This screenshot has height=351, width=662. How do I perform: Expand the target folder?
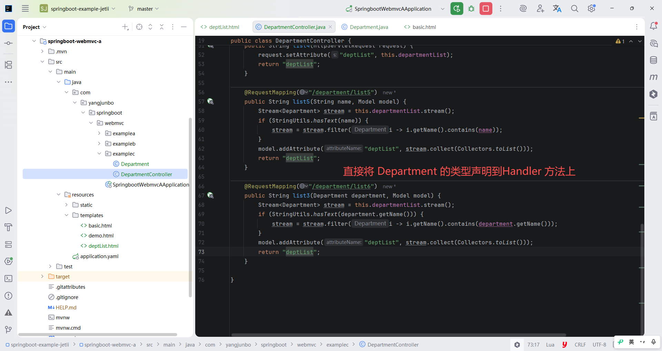tap(42, 276)
